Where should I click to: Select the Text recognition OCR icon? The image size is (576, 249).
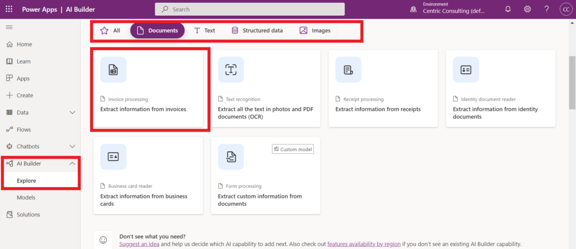[231, 70]
